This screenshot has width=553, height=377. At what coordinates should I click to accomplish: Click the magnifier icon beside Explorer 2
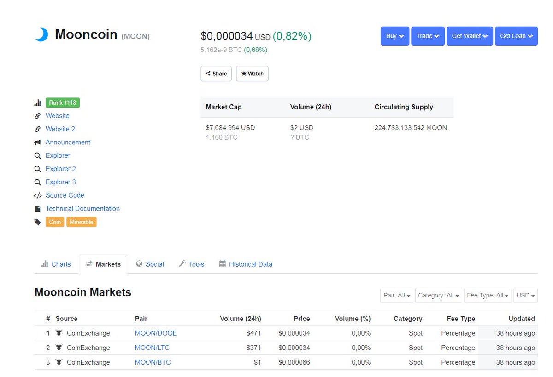click(x=38, y=169)
